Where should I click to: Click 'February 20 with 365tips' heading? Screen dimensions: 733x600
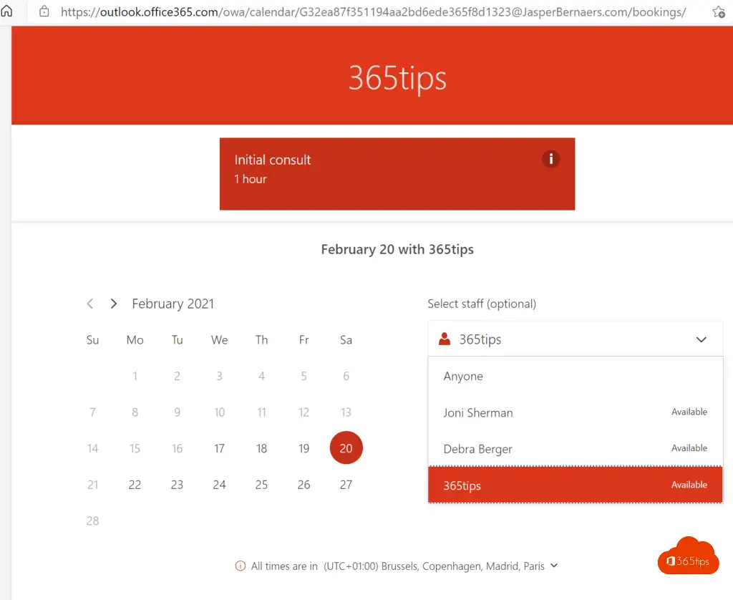click(x=397, y=249)
